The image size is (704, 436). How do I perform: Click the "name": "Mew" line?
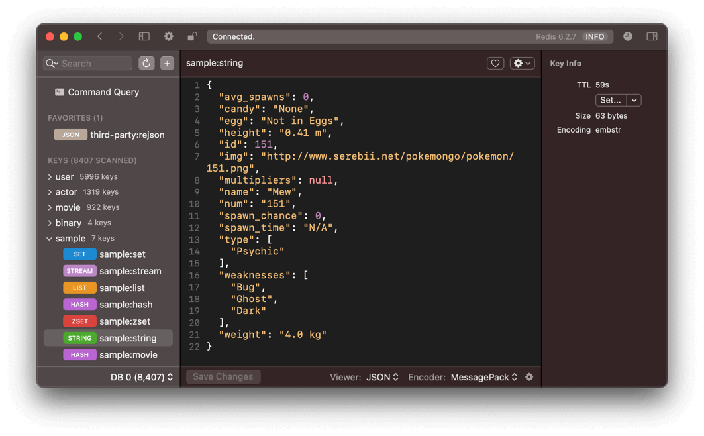pos(260,192)
